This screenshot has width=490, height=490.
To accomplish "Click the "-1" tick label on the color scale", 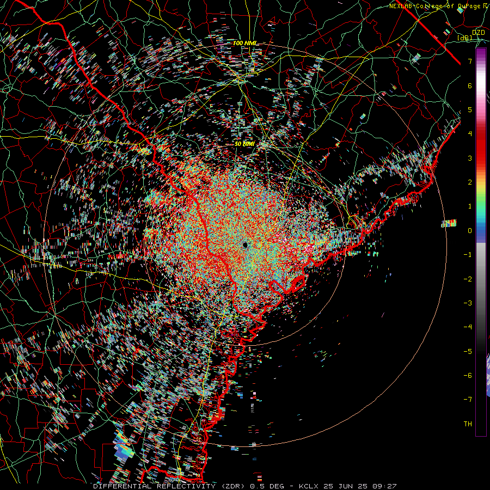I will (x=468, y=255).
